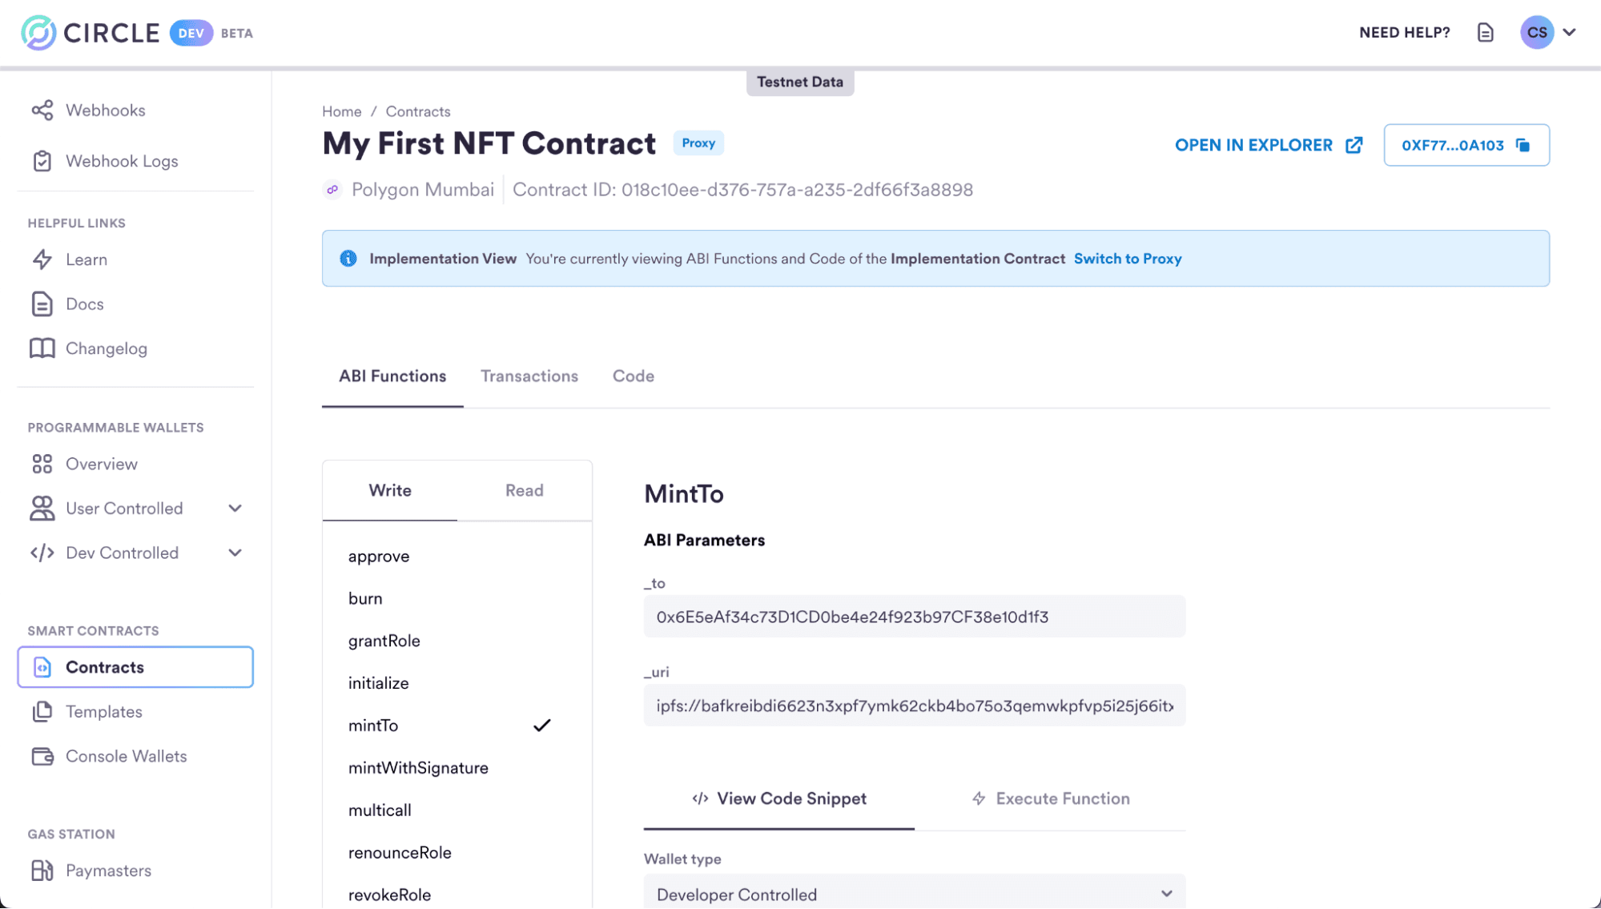Click into the _to address input field

point(914,617)
